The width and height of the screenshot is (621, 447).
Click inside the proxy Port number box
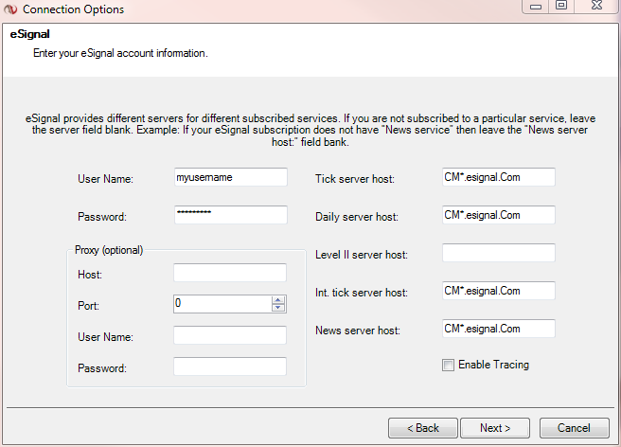coord(222,304)
